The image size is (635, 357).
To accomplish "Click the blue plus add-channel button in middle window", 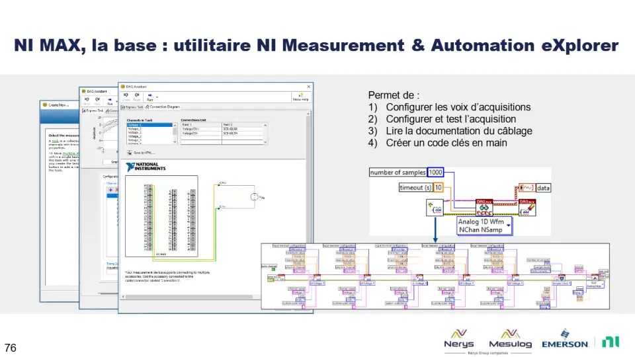I will (x=110, y=190).
